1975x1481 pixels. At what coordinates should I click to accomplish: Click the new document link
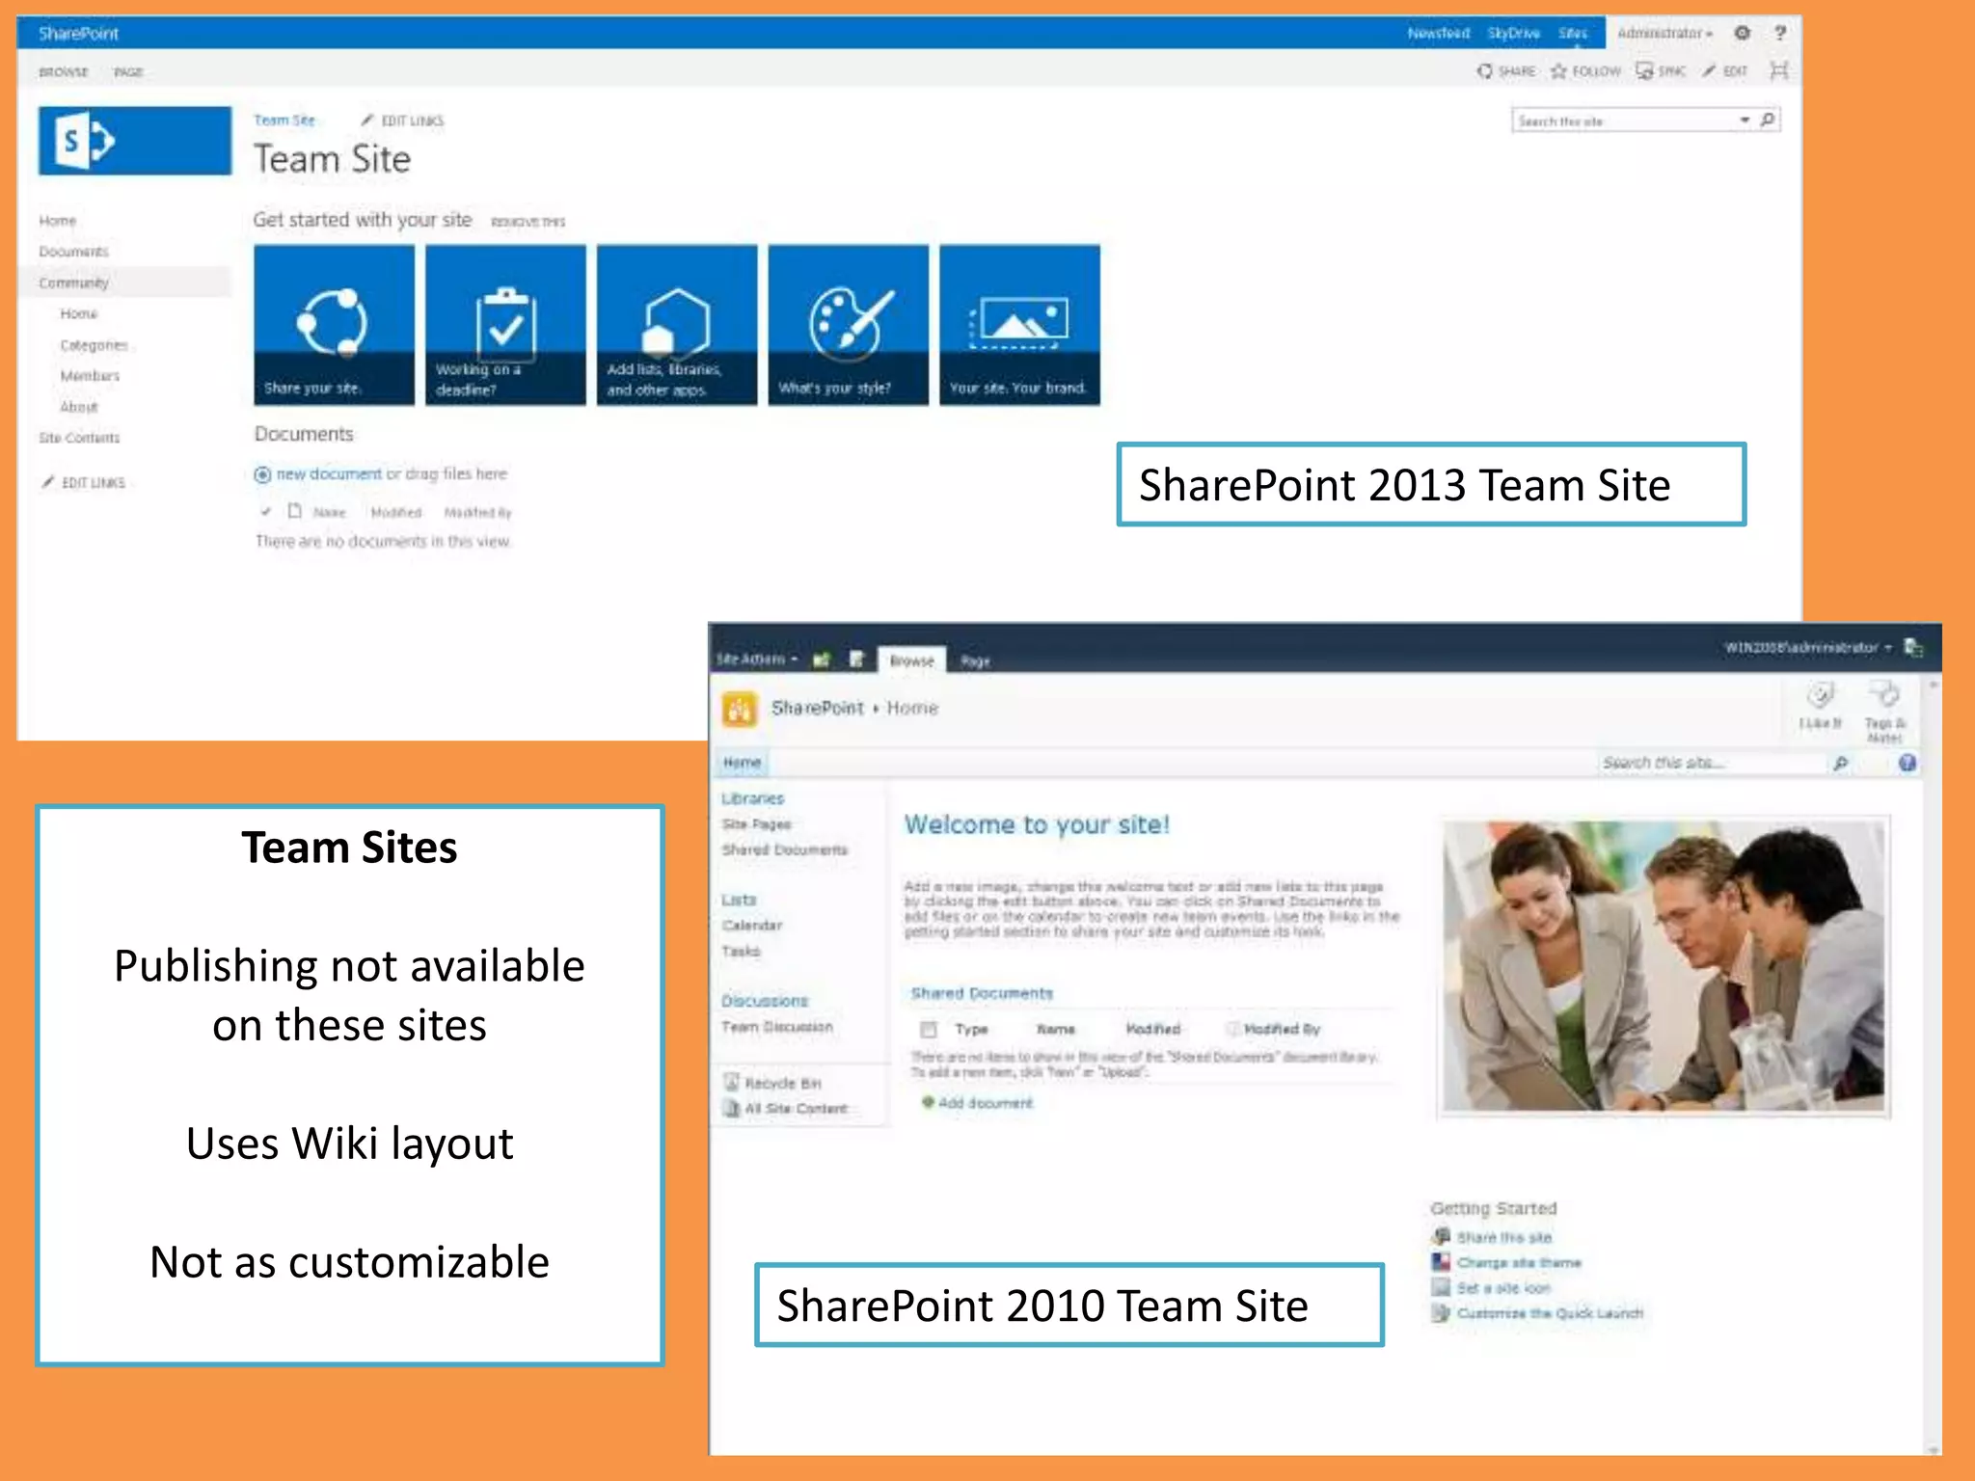coord(328,473)
